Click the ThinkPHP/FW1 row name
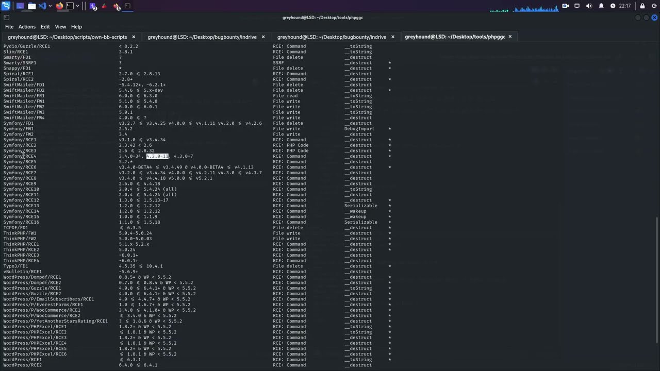The width and height of the screenshot is (660, 371). (20, 233)
